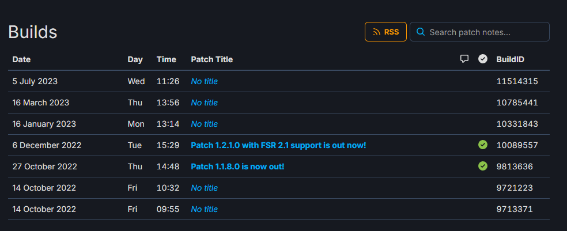The image size is (567, 231).
Task: Click the BuildID column header
Action: 510,59
